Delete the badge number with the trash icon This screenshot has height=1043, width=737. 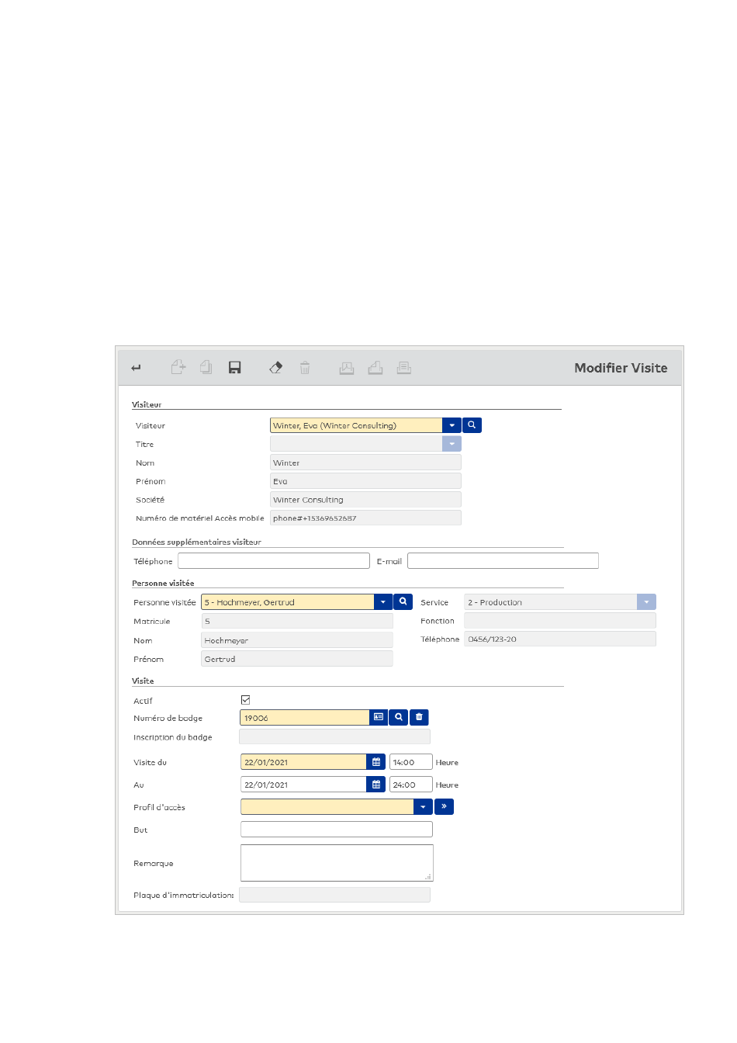pos(419,718)
